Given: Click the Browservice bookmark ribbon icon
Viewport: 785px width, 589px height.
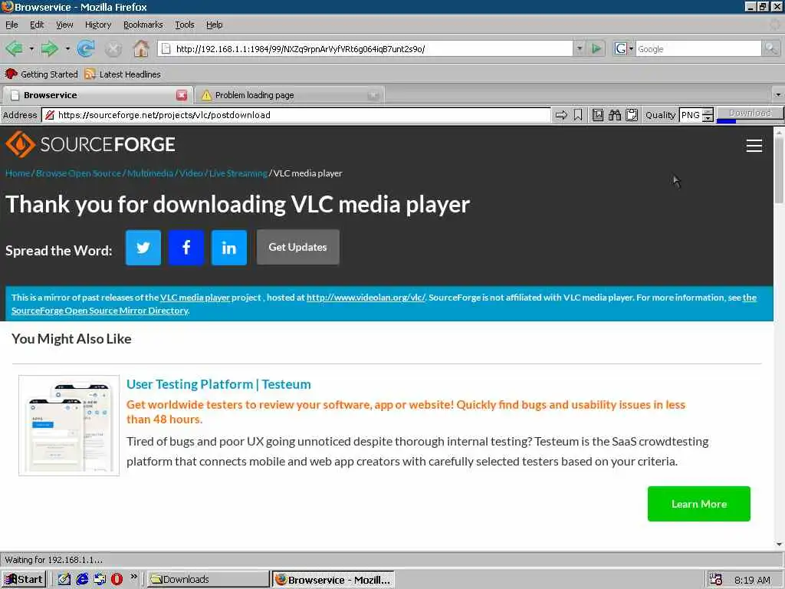Looking at the screenshot, I should click(x=578, y=115).
